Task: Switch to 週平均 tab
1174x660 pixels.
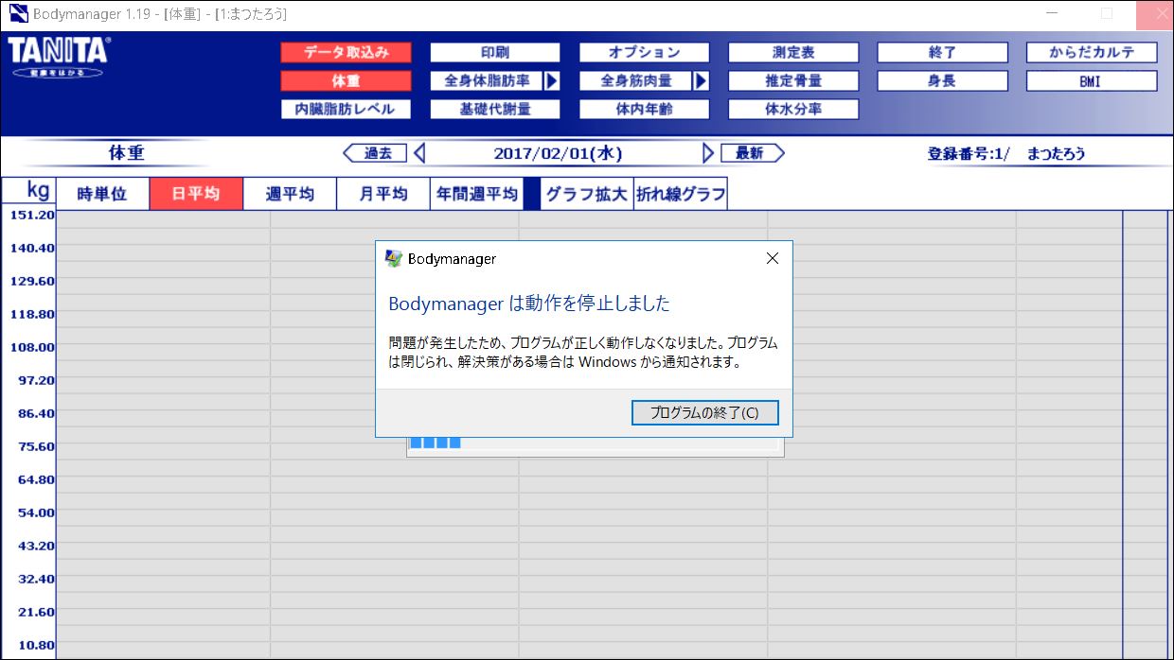Action: click(x=289, y=195)
